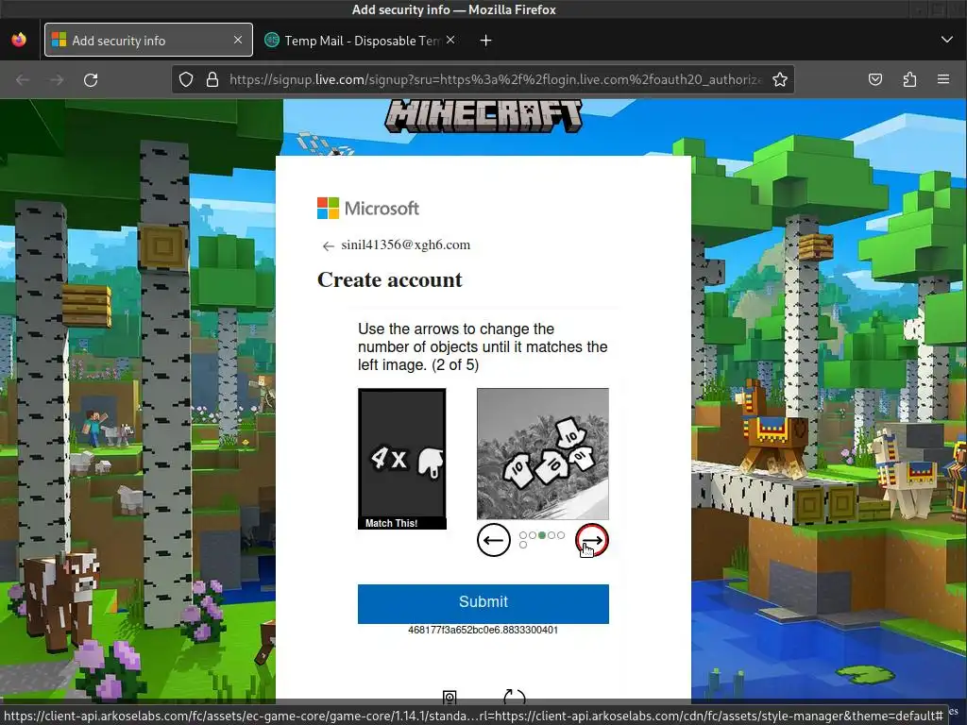The width and height of the screenshot is (967, 725).
Task: Submit the puzzle answer
Action: point(483,603)
